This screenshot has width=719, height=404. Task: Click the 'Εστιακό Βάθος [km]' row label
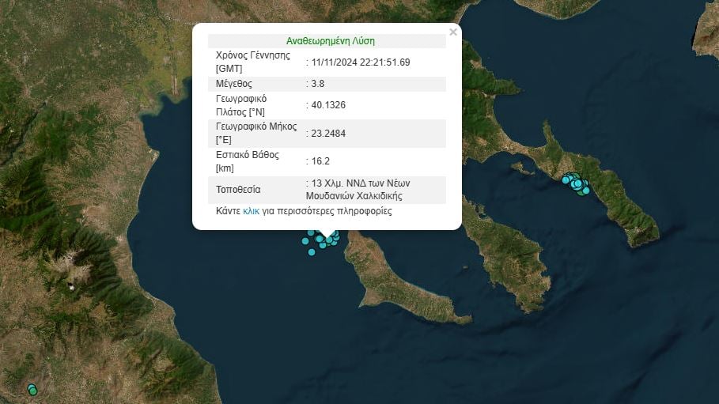coord(247,161)
